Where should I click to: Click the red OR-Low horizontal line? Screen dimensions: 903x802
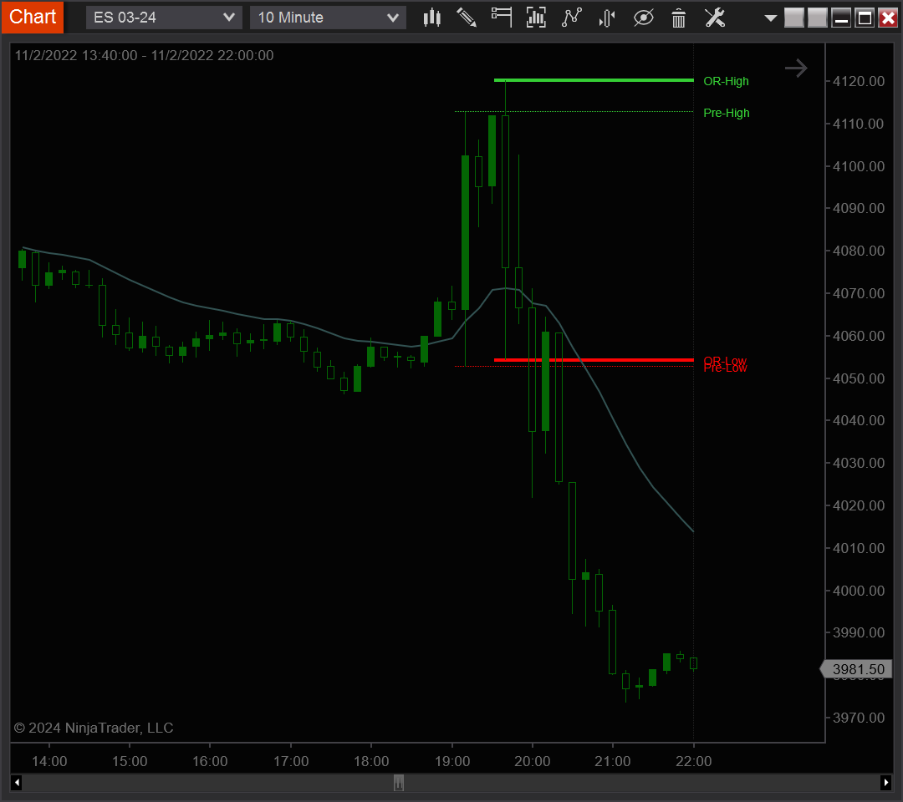click(594, 360)
